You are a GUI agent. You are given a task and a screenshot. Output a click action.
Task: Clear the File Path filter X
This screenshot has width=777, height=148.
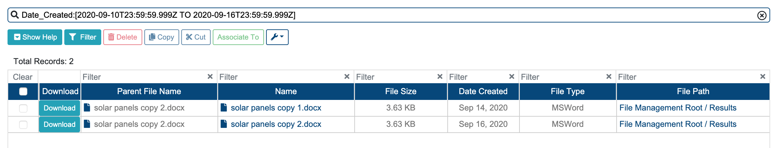(x=763, y=77)
